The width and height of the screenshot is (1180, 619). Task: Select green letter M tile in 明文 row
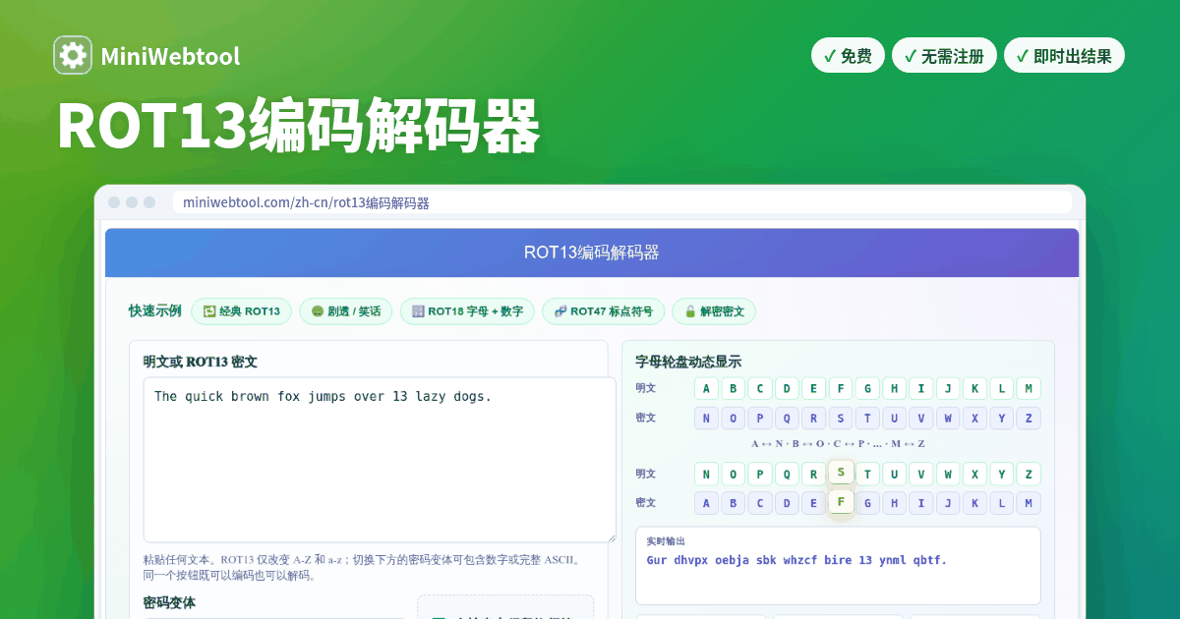(x=1029, y=389)
